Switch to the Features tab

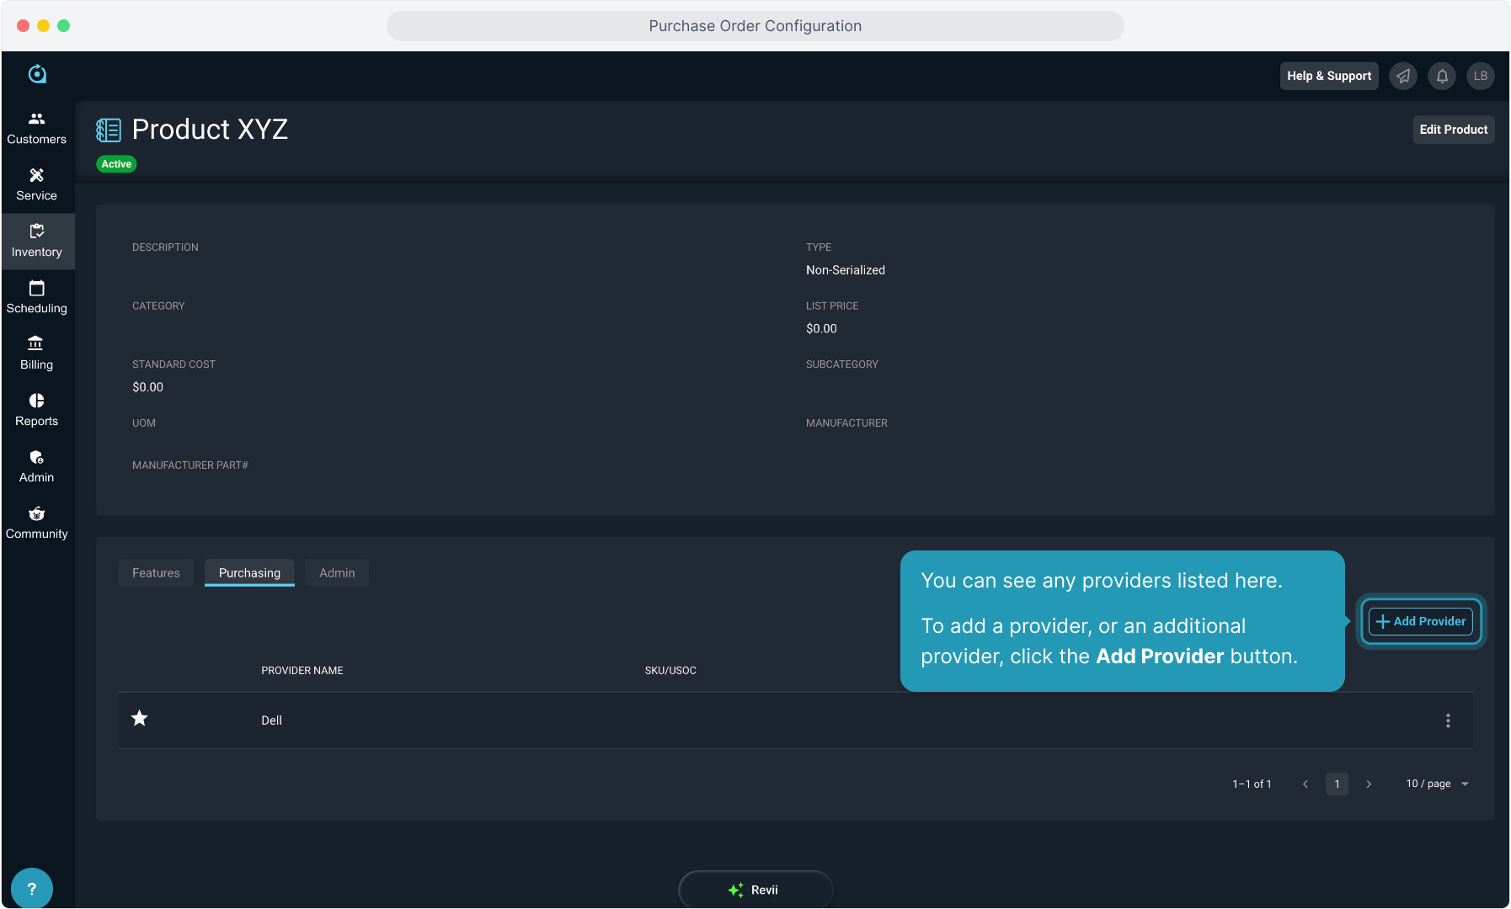pos(156,573)
